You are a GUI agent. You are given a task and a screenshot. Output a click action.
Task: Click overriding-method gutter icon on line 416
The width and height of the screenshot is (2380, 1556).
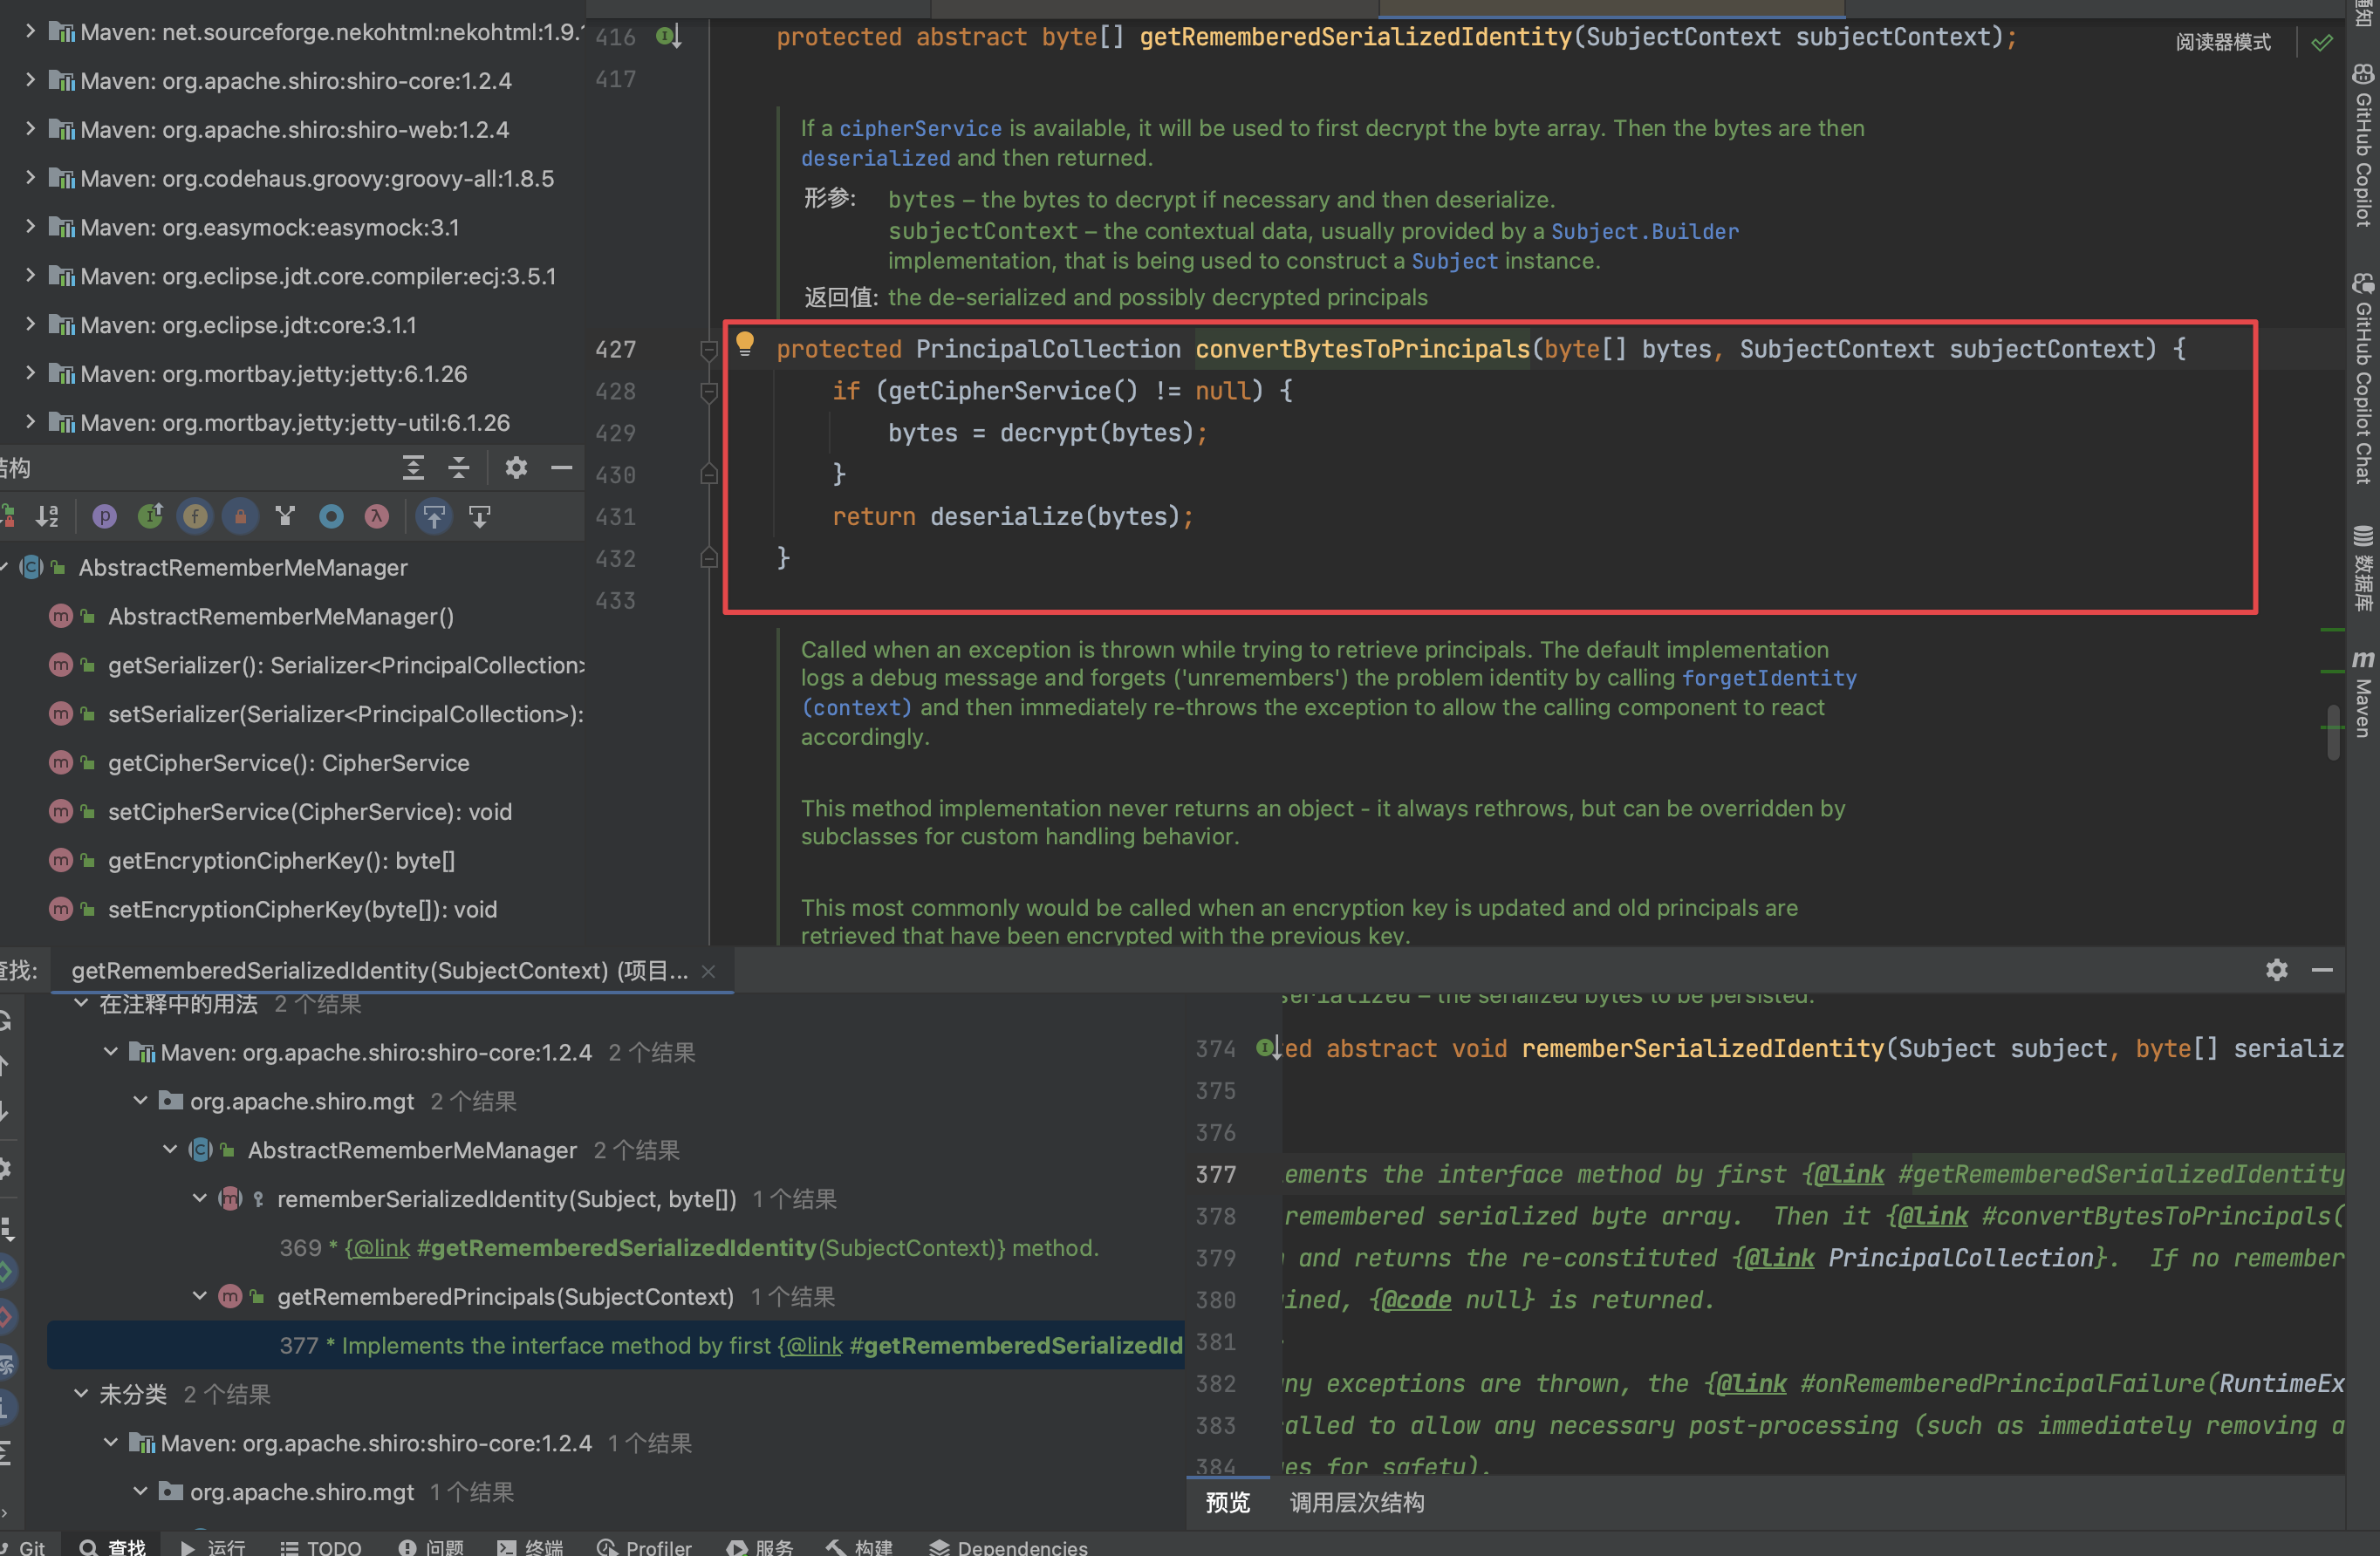click(669, 37)
